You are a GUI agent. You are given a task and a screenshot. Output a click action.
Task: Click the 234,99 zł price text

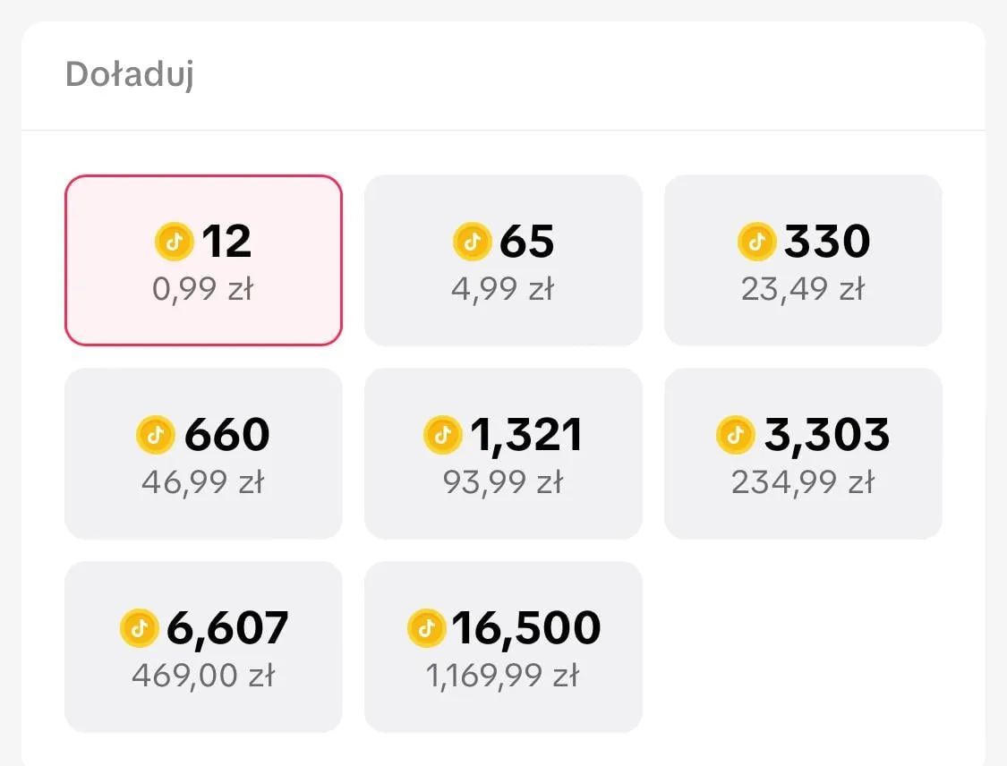pos(803,481)
